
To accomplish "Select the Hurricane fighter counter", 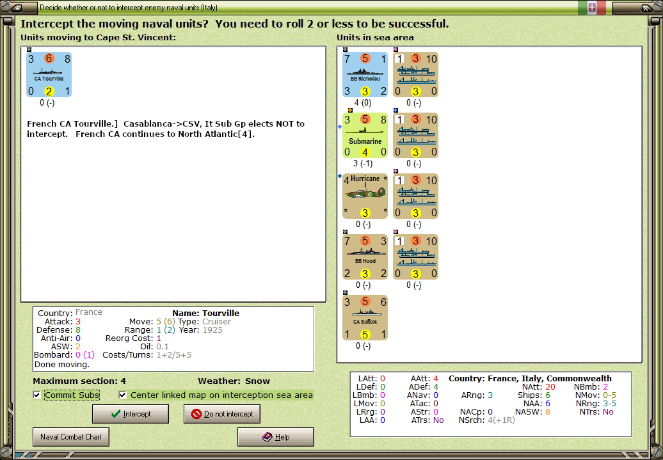I will 365,195.
